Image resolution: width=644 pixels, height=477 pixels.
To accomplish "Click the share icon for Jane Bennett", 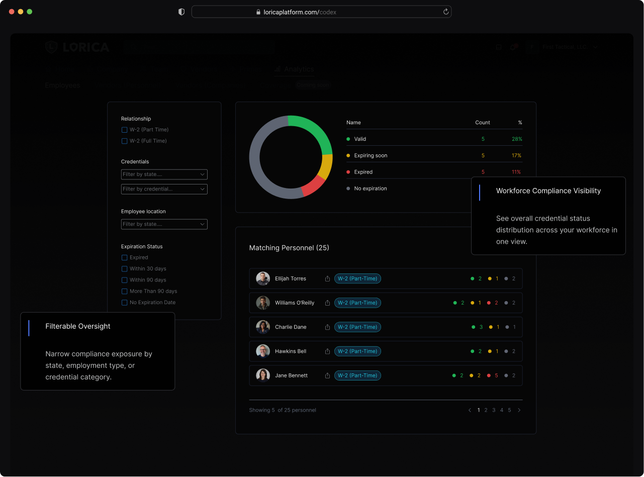I will (x=327, y=375).
